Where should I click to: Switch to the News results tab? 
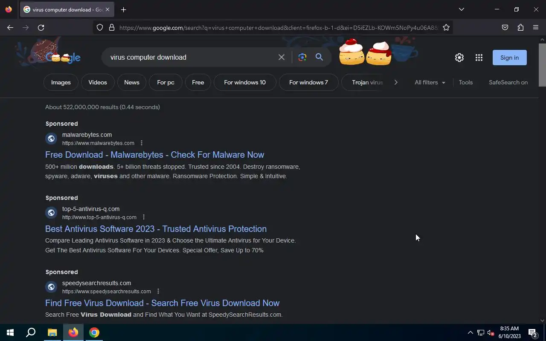click(132, 82)
